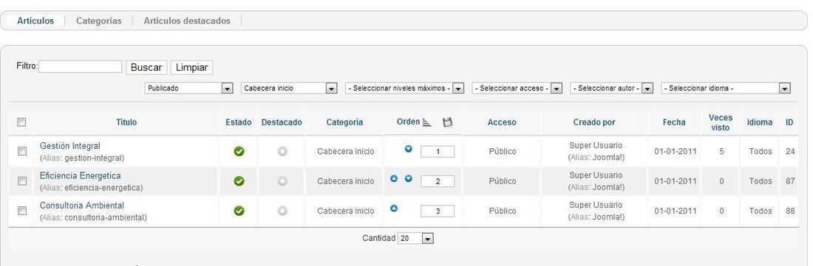Click green check for Consultoria Ambiental
Screen dimensions: 813x266
coord(239,211)
